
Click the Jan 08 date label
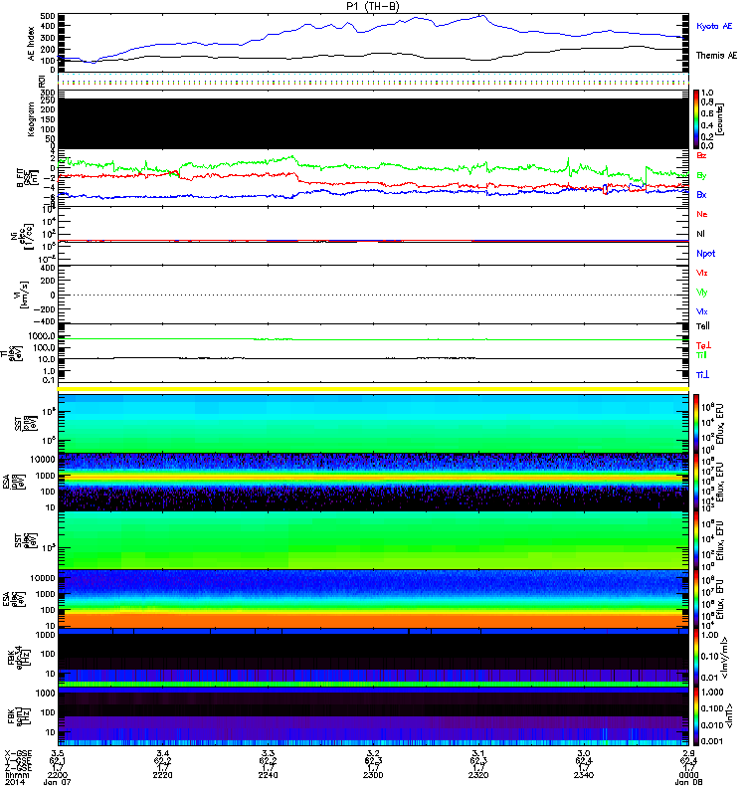pos(688,782)
